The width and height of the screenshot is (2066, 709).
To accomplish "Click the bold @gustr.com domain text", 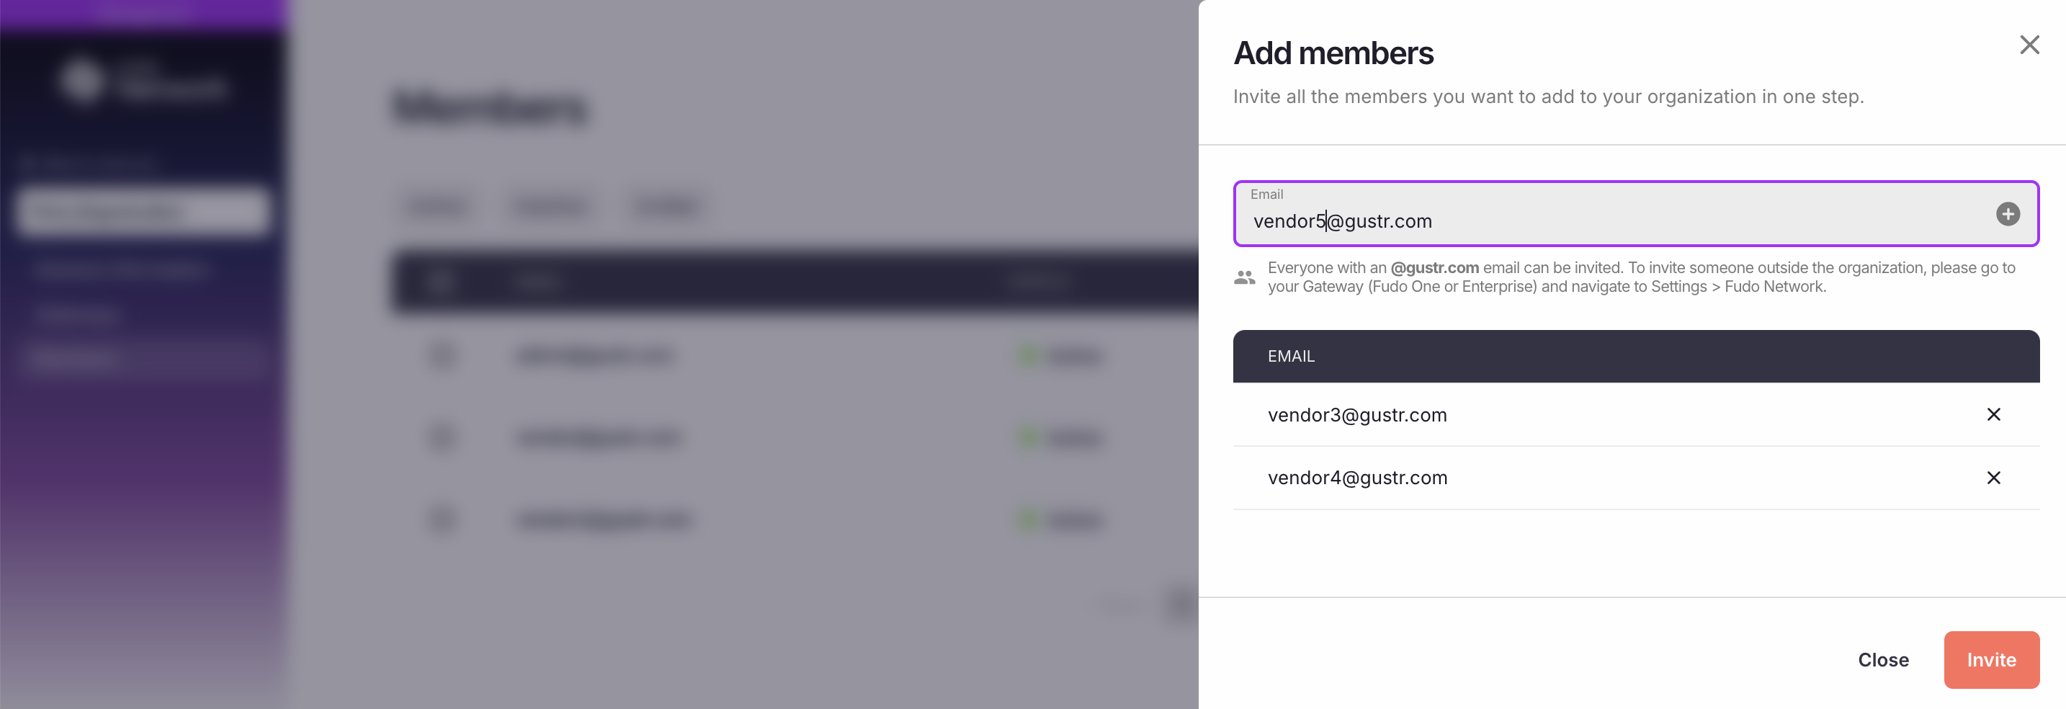I will click(x=1434, y=268).
